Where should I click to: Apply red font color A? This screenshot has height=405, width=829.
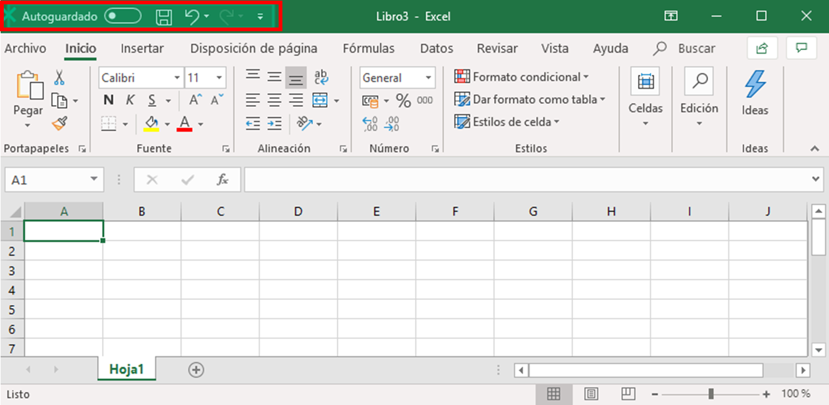(184, 124)
